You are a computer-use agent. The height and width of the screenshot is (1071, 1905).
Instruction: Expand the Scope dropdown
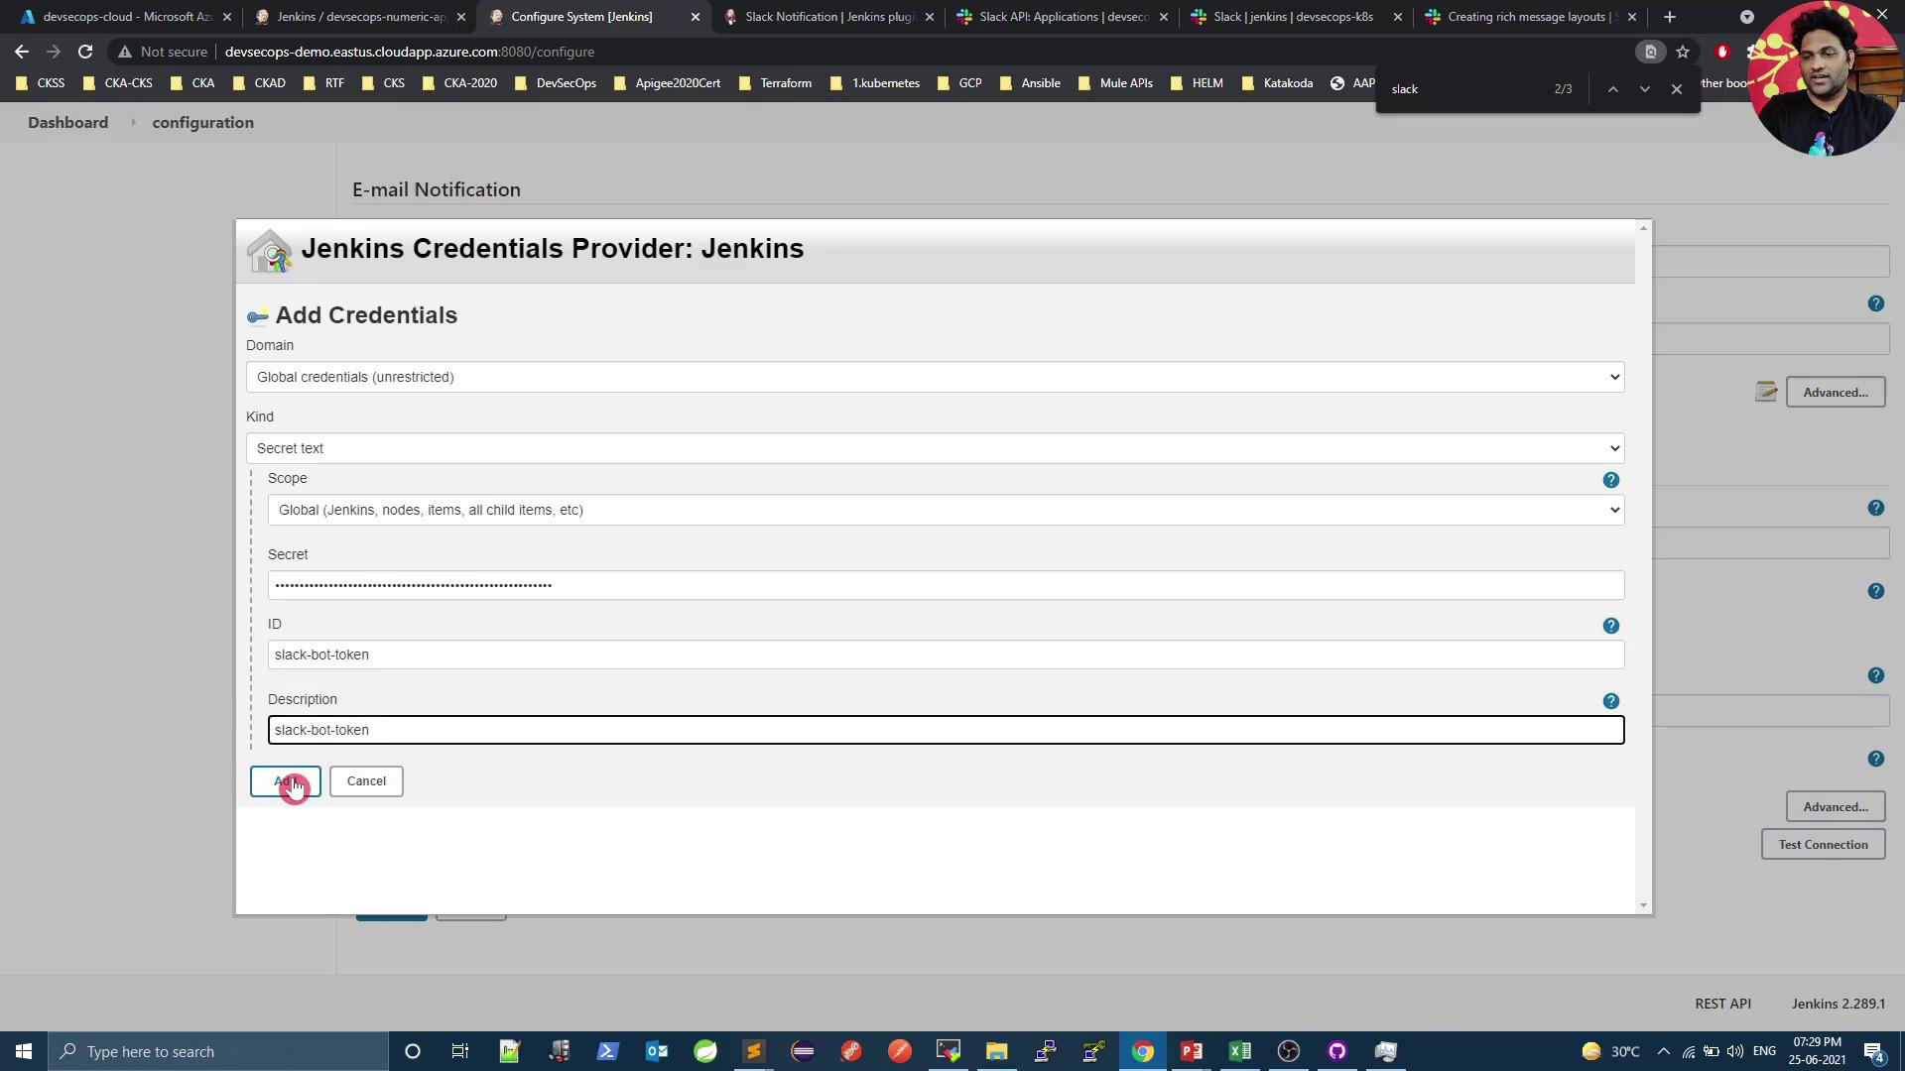click(945, 510)
